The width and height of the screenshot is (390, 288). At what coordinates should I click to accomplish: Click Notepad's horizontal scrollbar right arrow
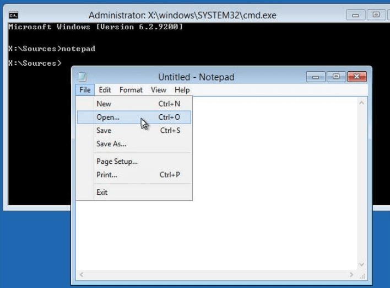[x=351, y=275]
